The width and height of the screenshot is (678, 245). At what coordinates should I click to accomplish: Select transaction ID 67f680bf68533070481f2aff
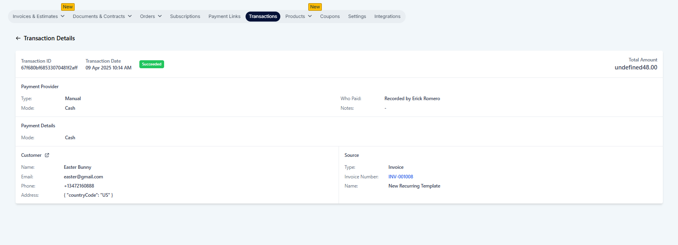point(50,68)
